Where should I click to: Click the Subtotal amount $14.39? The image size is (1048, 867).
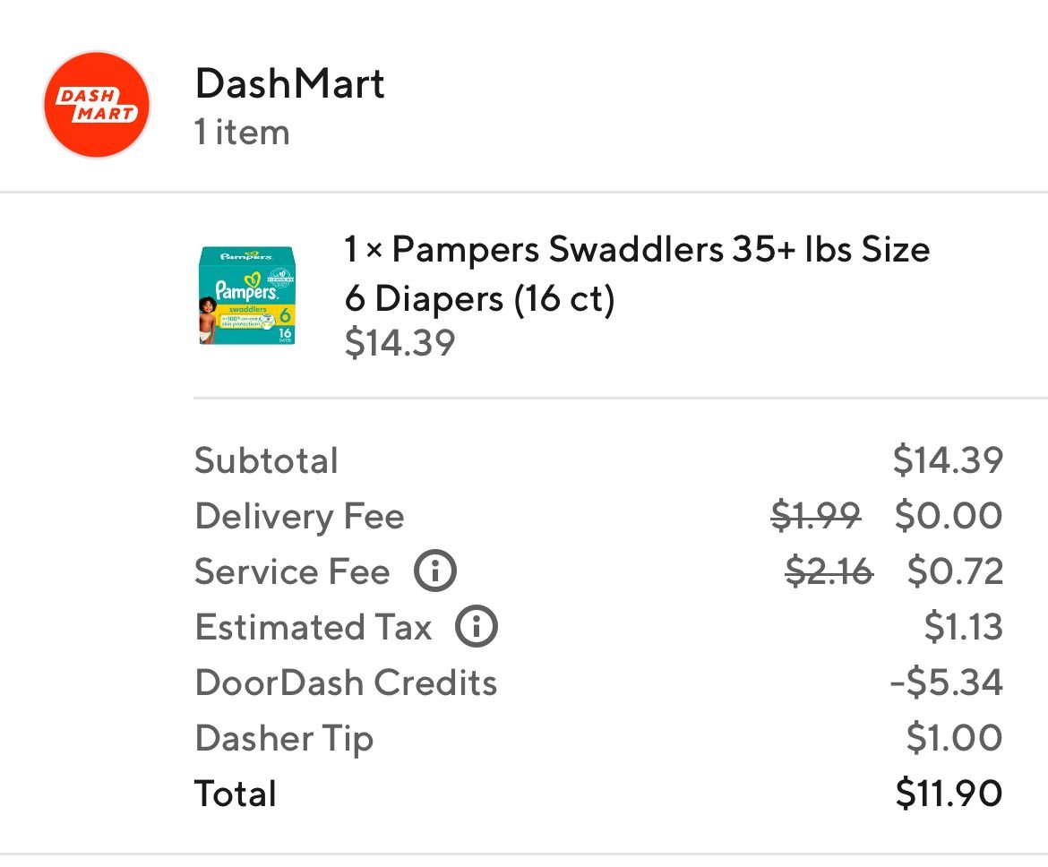pos(947,460)
